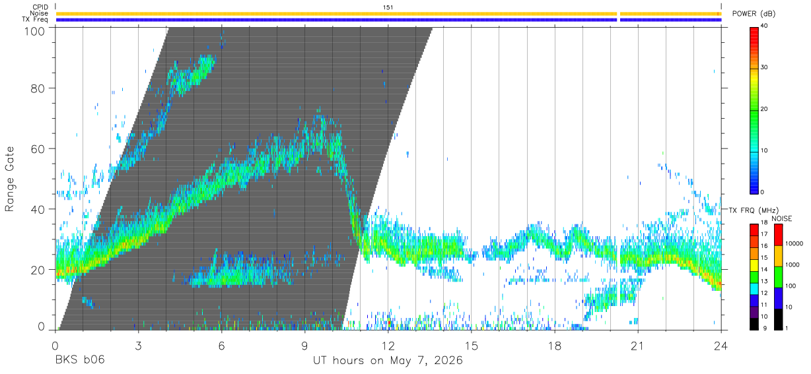Screen dimensions: 811x374
Task: Click the 30 label on power scale
Action: (765, 68)
